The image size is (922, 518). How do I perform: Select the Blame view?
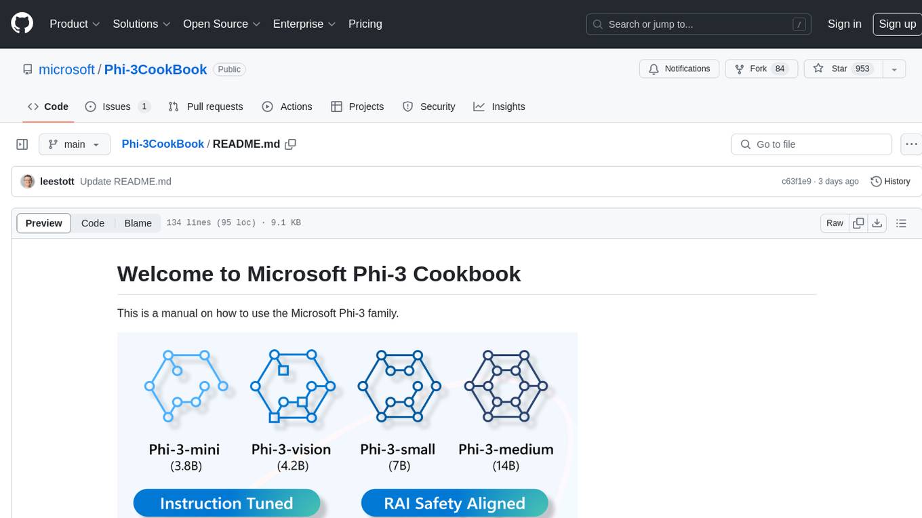point(138,223)
